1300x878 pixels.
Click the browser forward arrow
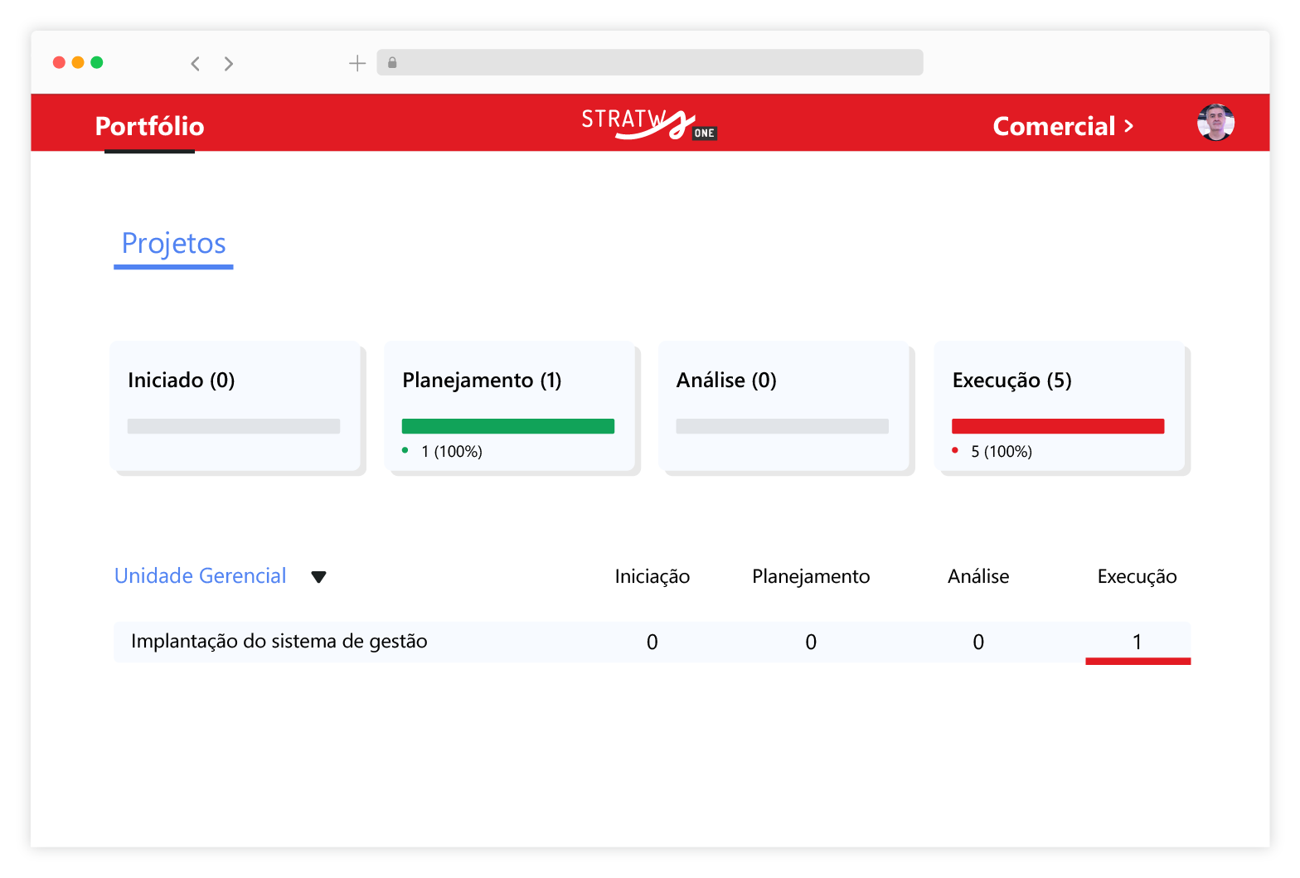point(229,64)
